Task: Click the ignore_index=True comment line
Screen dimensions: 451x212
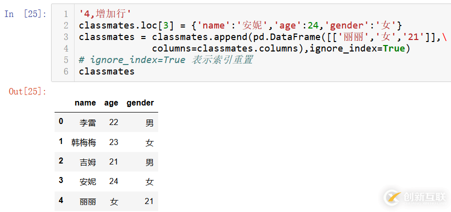Action: (166, 60)
